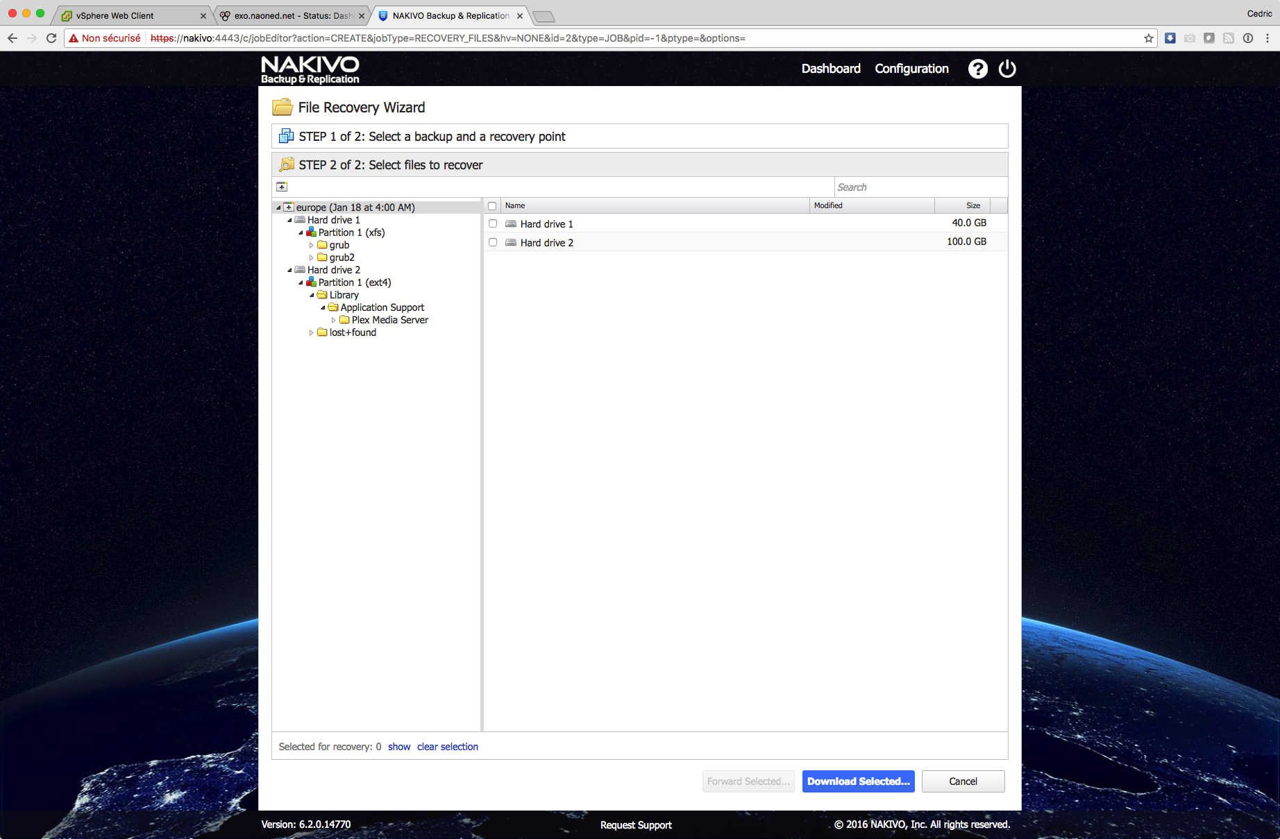Click the browser back arrow
The height and width of the screenshot is (839, 1280).
tap(12, 38)
